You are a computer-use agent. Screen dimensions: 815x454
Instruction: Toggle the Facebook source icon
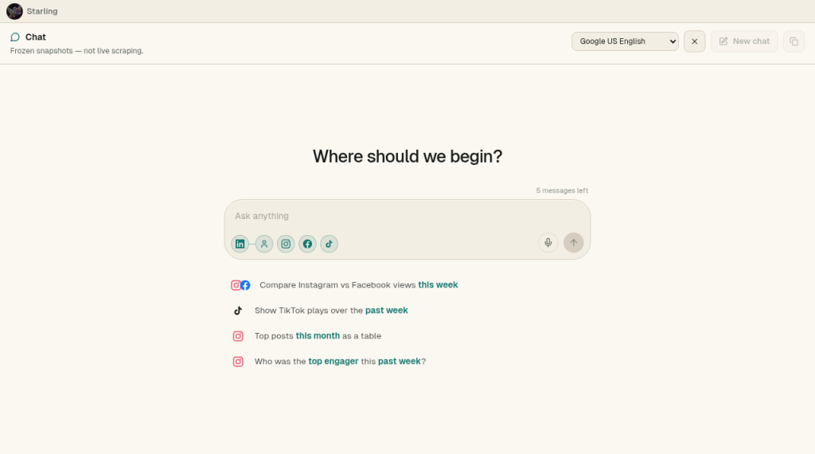308,244
